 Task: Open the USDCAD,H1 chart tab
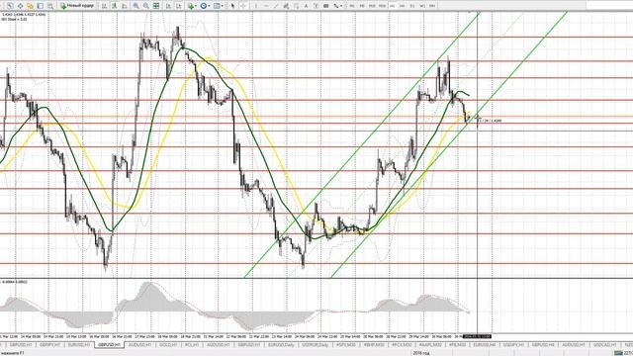coord(604,345)
